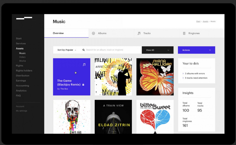Open the Albums tab
Viewport: 236px width, 145px height.
click(x=111, y=33)
